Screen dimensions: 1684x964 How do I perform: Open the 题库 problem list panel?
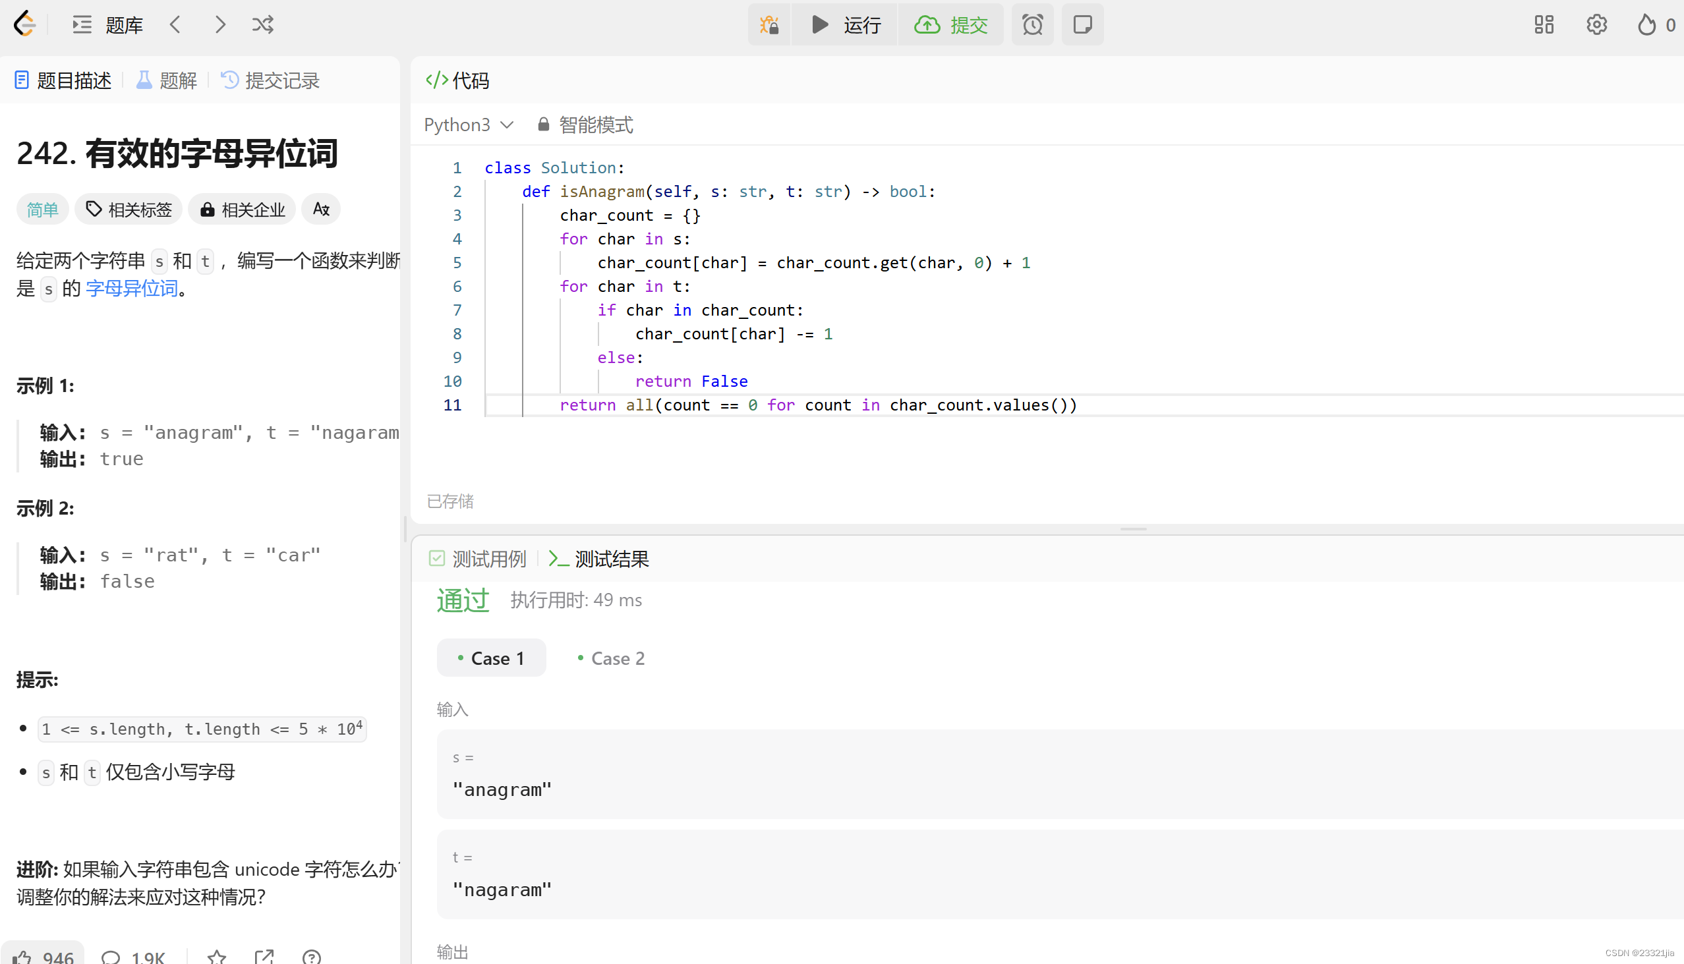(x=107, y=24)
